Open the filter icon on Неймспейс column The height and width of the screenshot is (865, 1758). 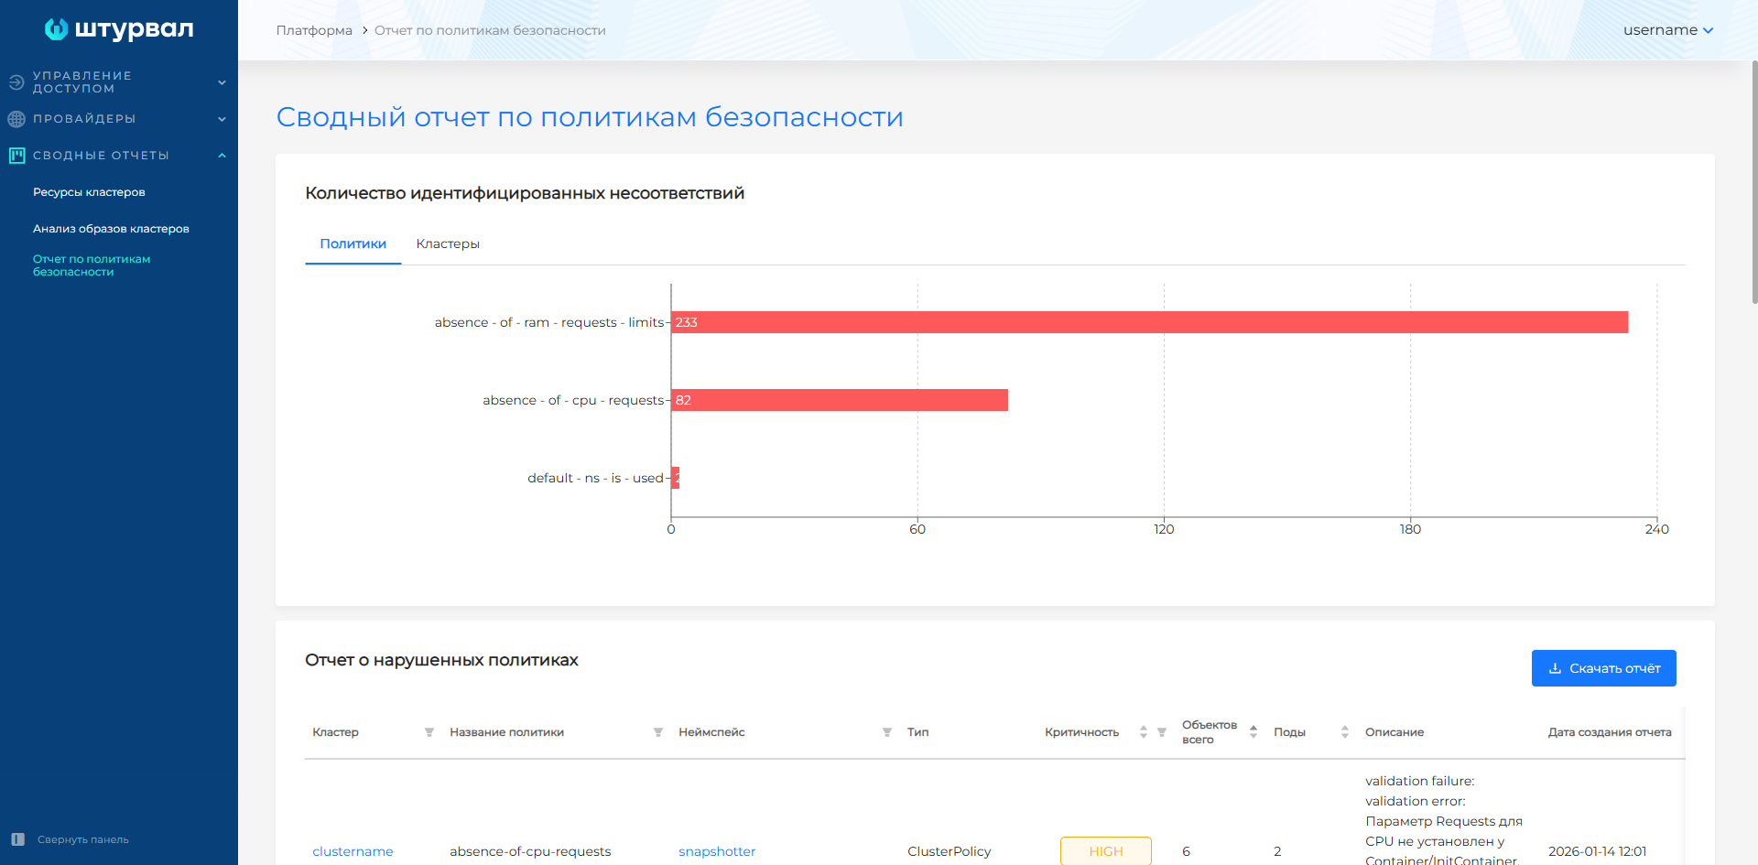(x=886, y=732)
